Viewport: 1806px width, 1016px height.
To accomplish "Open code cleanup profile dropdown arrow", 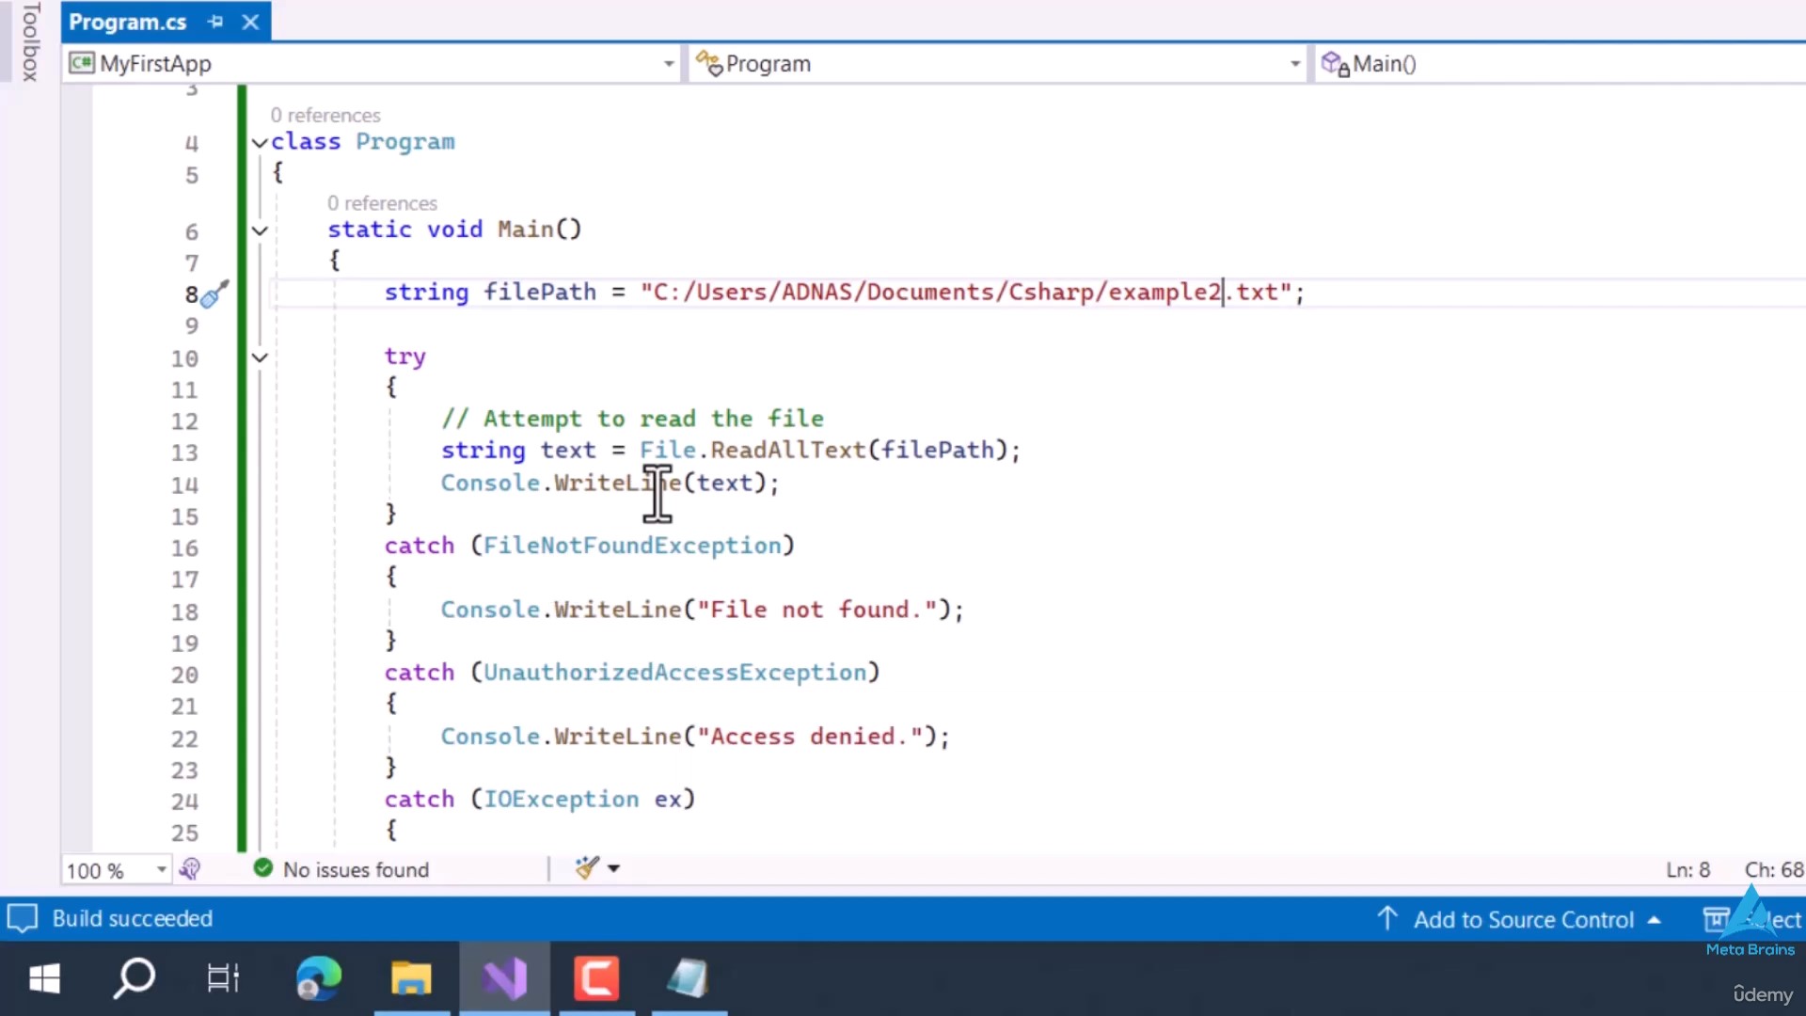I will click(x=614, y=868).
